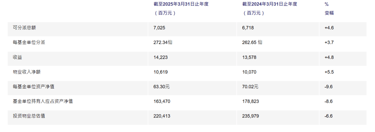
Task: Click the 可分派总额 row label
Action: [24, 28]
